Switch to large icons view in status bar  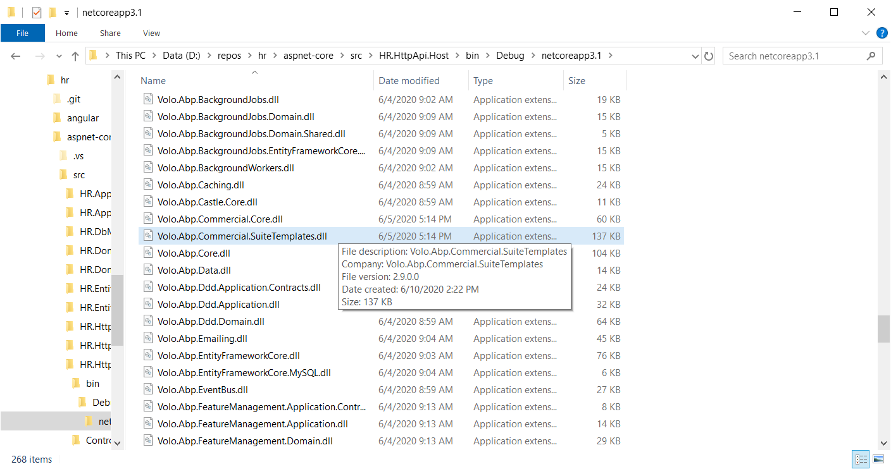click(878, 459)
